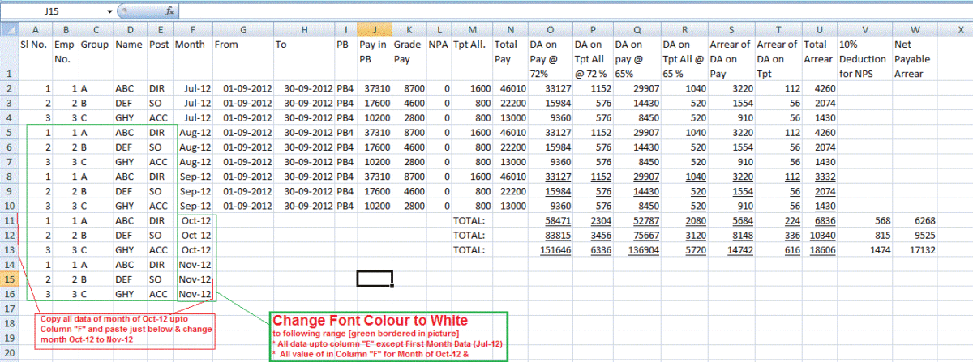Click inside the Name Box showing J15
The image size is (973, 362).
pyautogui.click(x=57, y=13)
